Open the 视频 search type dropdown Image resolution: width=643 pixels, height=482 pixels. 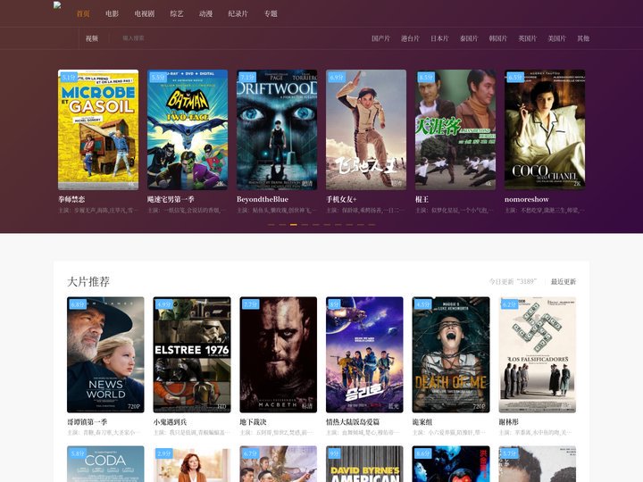click(x=92, y=38)
